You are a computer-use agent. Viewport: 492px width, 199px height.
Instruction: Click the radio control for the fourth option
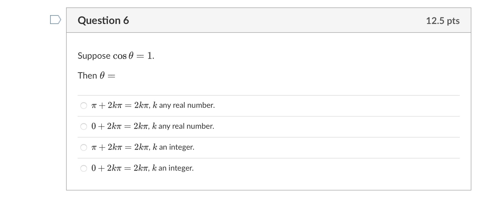pos(83,168)
